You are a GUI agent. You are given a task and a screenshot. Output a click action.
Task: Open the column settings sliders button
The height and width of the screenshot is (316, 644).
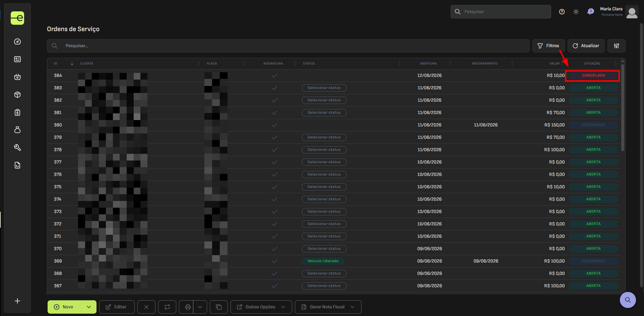pos(617,46)
